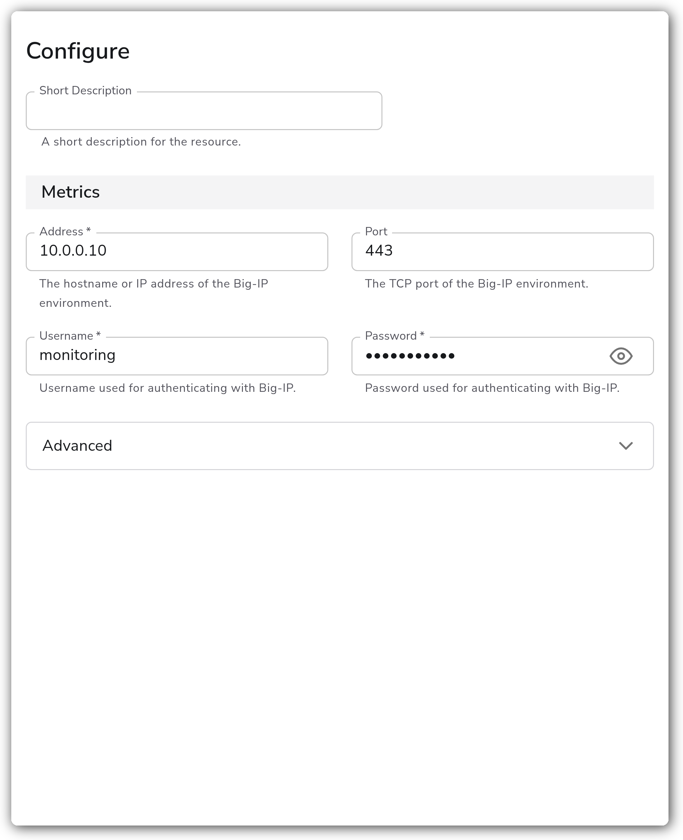Focus the Address field containing 10.0.0.10

pyautogui.click(x=177, y=251)
